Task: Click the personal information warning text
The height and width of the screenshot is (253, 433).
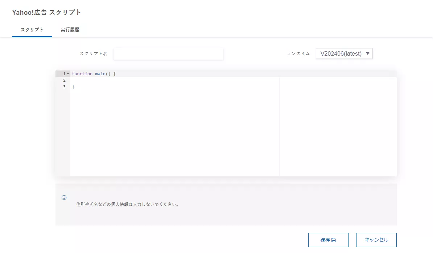Action: [127, 204]
